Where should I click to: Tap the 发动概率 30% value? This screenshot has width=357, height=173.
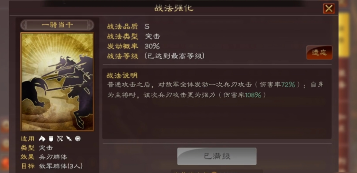click(152, 46)
